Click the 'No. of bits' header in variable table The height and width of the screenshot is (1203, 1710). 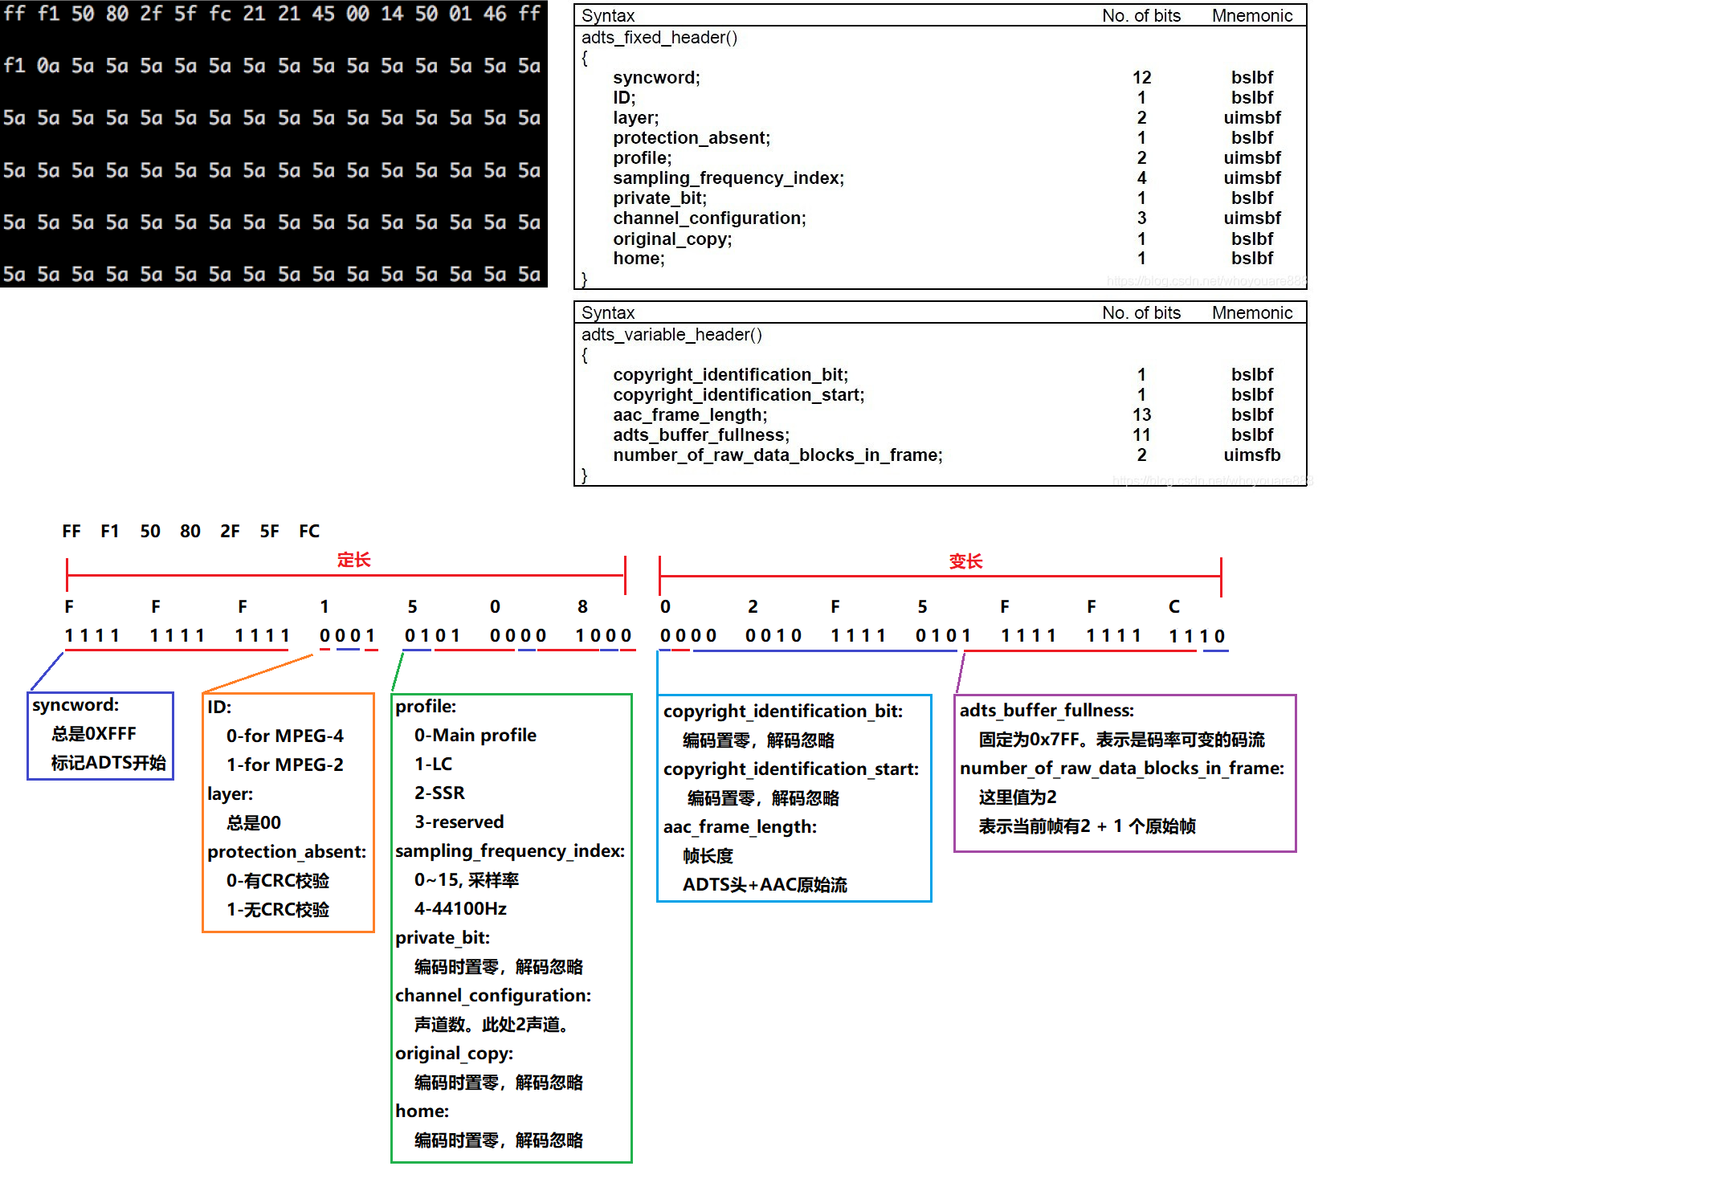(x=1141, y=313)
